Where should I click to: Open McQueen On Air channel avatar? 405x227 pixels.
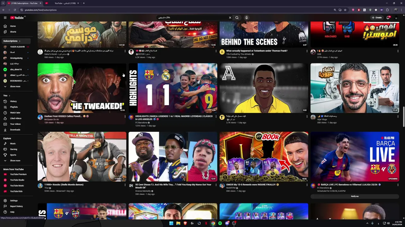pyautogui.click(x=40, y=117)
